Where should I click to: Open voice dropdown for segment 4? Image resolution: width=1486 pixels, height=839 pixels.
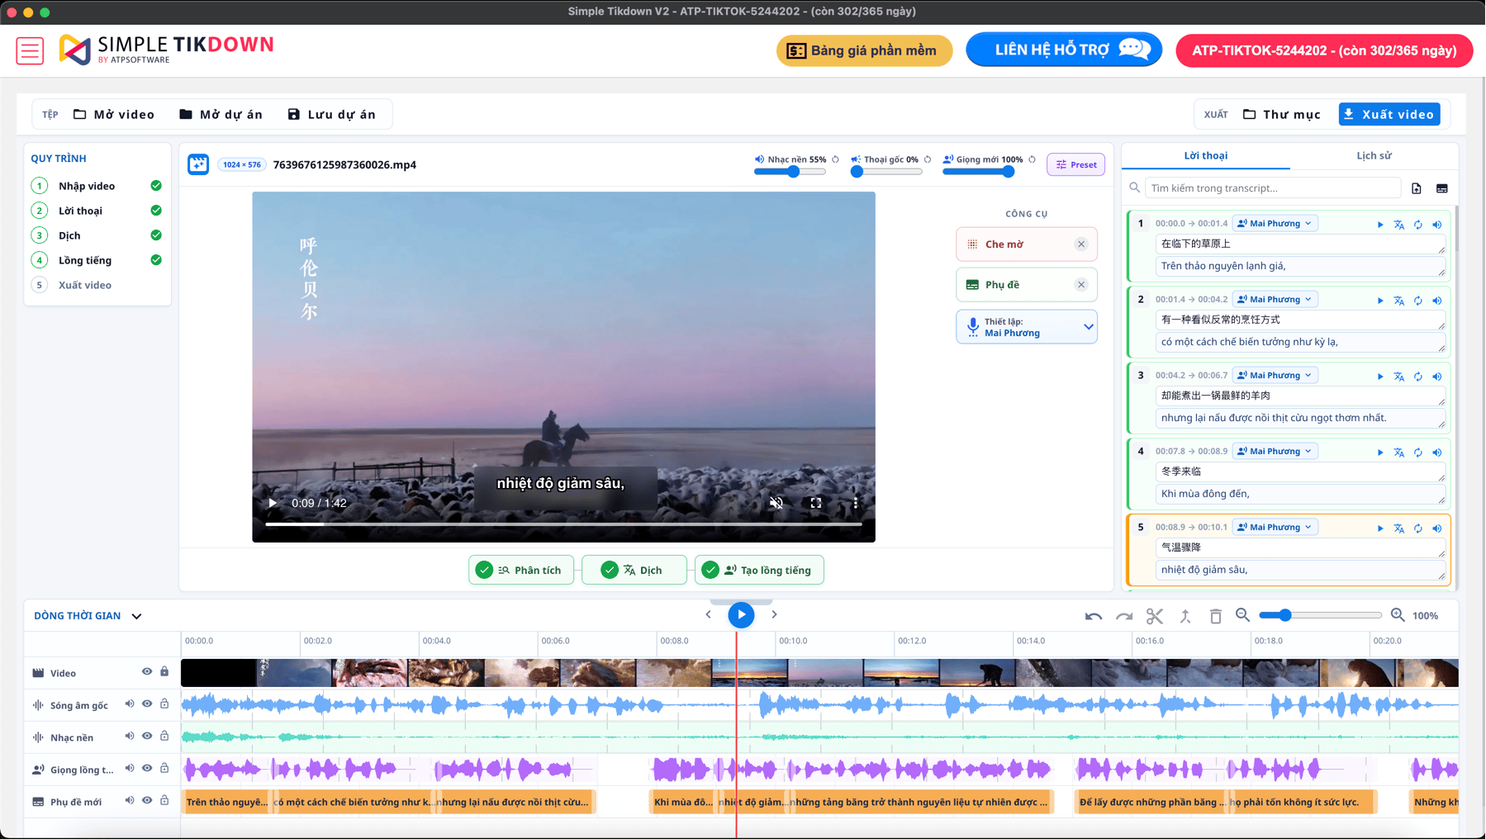[x=1275, y=452]
